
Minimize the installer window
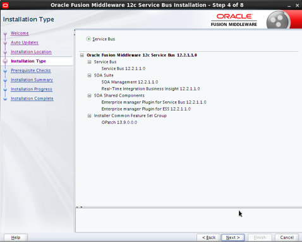pyautogui.click(x=289, y=6)
